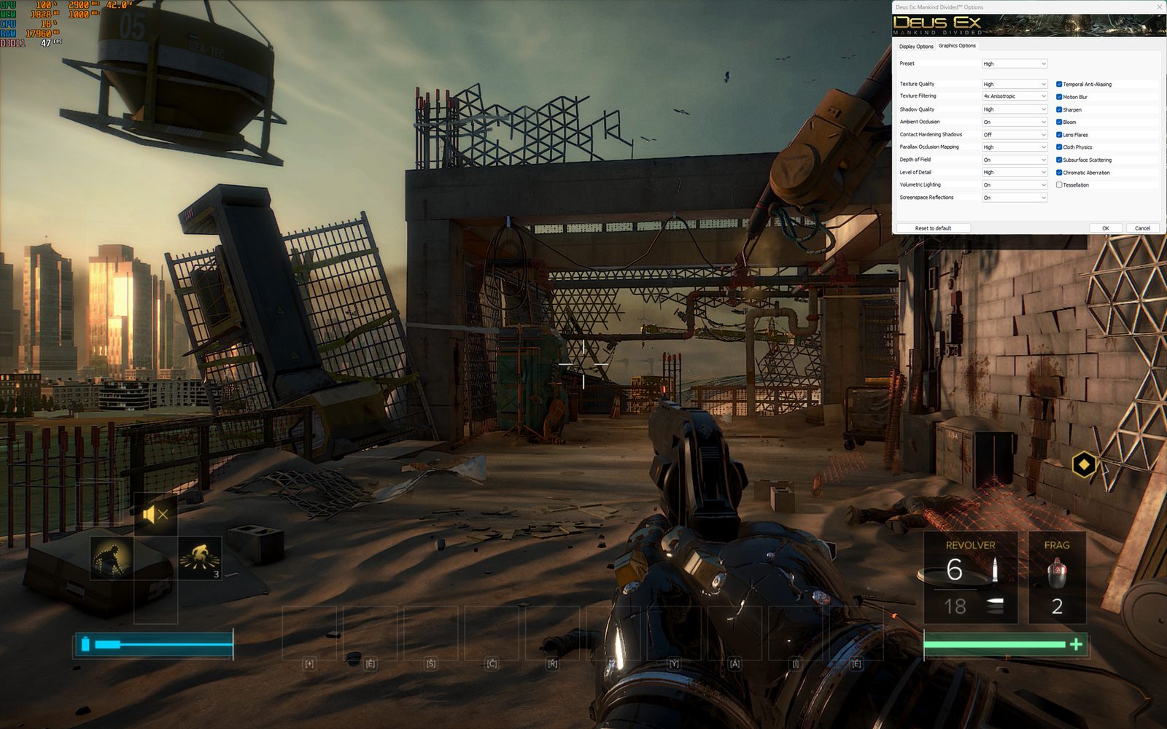This screenshot has height=729, width=1167.
Task: Open the Volumetric Lighting dropdown
Action: point(1015,185)
